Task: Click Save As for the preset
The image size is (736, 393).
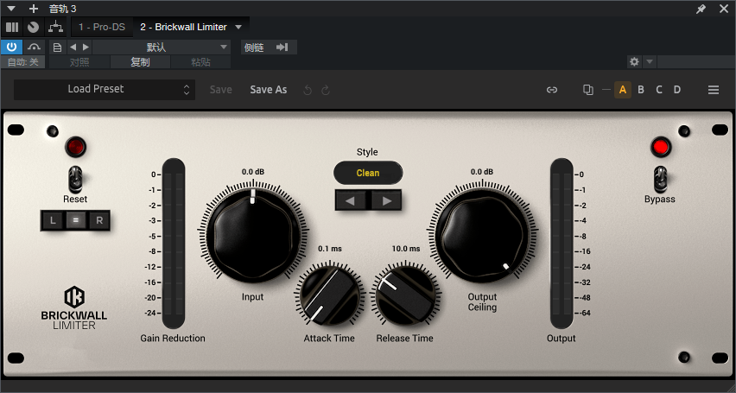Action: pyautogui.click(x=269, y=90)
